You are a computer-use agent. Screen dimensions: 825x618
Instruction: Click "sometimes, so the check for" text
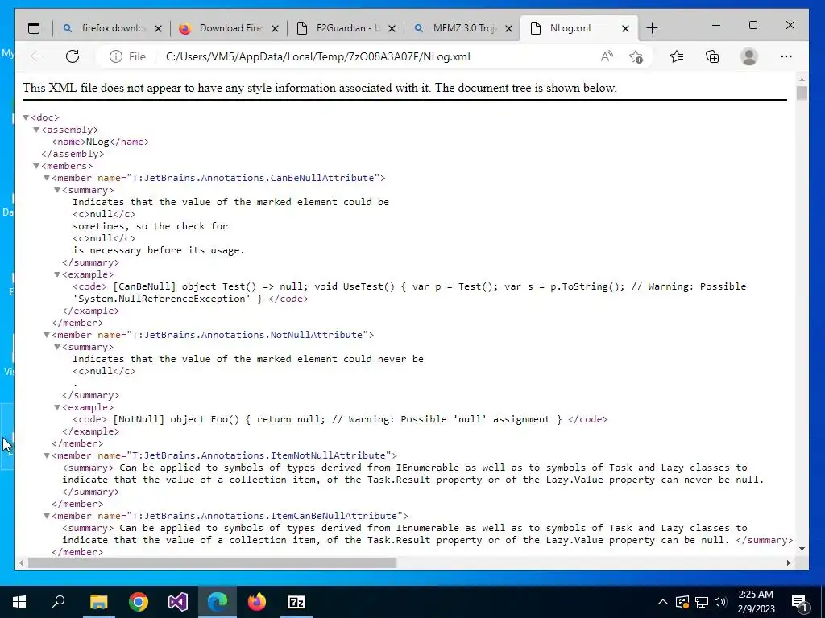click(150, 226)
